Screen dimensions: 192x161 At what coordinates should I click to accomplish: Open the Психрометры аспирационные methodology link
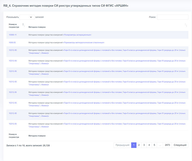click(77, 35)
